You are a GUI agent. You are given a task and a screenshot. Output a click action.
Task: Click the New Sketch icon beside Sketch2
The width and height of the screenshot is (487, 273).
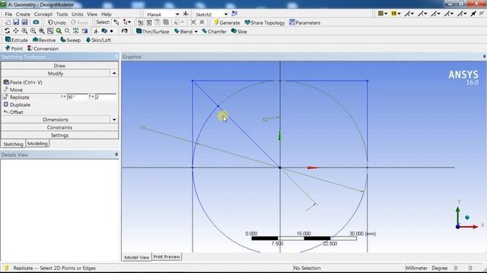[234, 14]
